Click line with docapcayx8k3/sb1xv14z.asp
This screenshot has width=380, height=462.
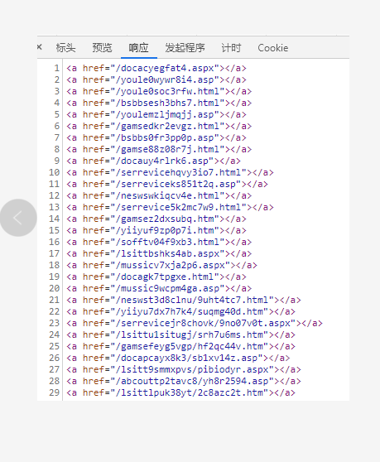click(x=178, y=358)
